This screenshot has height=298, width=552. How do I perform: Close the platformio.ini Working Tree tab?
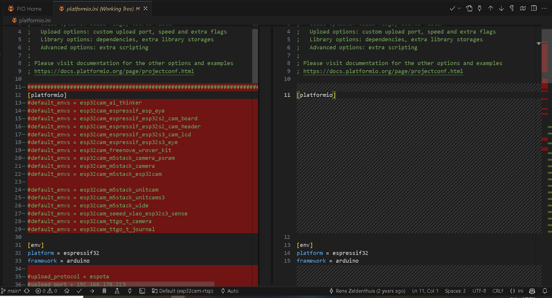point(145,9)
